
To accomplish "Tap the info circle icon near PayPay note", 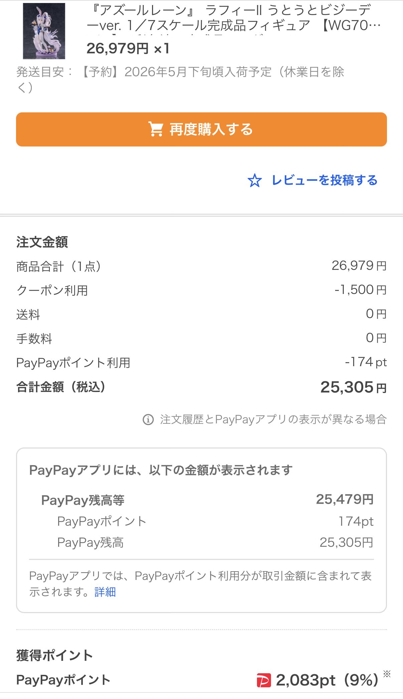I will (x=148, y=419).
